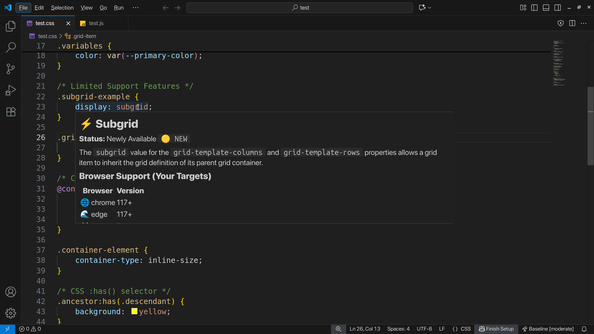Click Baseline [moderate] in status bar
The image size is (594, 334).
click(548, 329)
